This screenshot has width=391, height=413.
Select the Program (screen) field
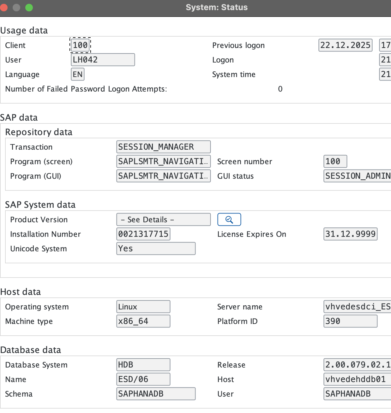pos(163,161)
